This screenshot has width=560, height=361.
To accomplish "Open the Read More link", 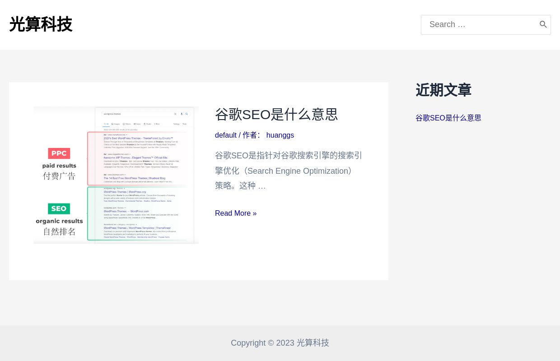I will click(236, 213).
